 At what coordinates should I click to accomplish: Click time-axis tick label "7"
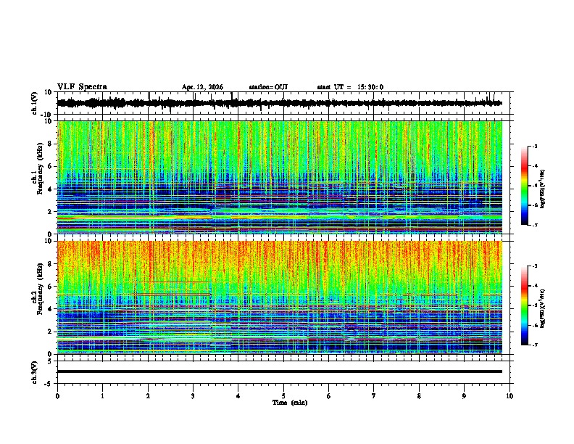coord(374,396)
